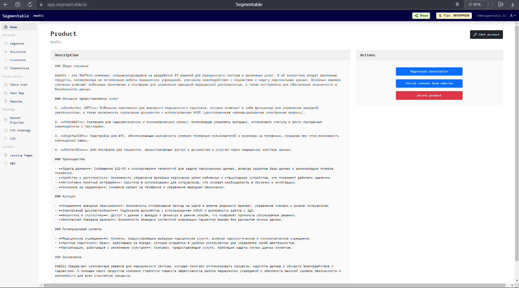Click the Product page heading
Viewport: 519px width, 288px height.
tap(64, 34)
